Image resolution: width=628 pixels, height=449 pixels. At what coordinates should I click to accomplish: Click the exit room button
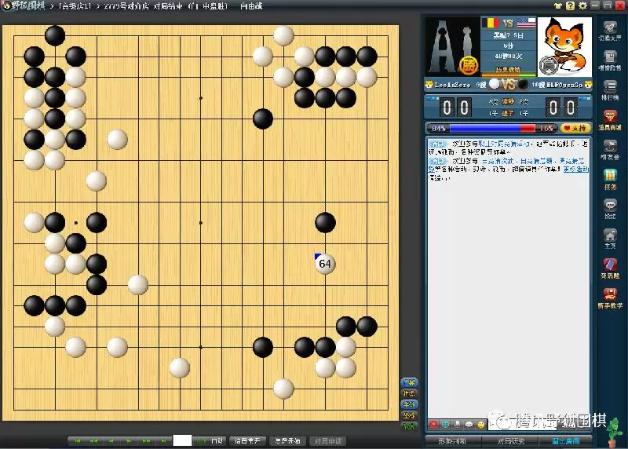point(565,440)
